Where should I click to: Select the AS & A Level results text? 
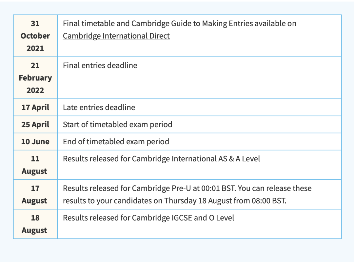(x=161, y=159)
